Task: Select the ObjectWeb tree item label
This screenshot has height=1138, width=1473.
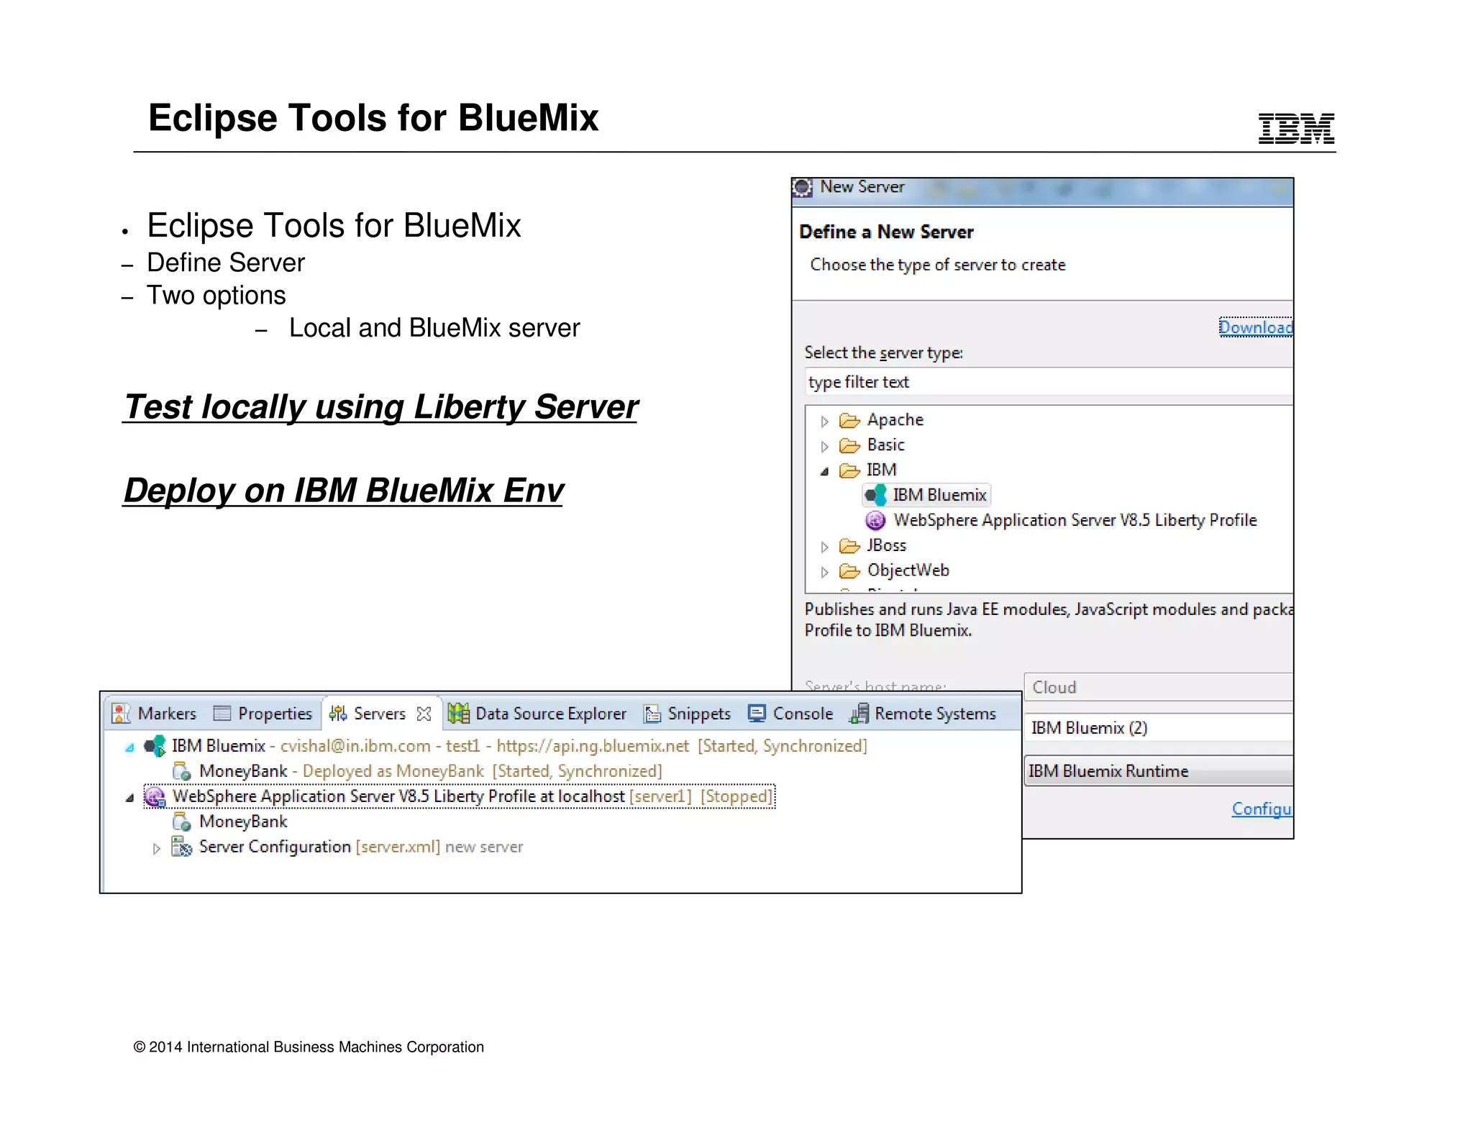Action: point(908,571)
